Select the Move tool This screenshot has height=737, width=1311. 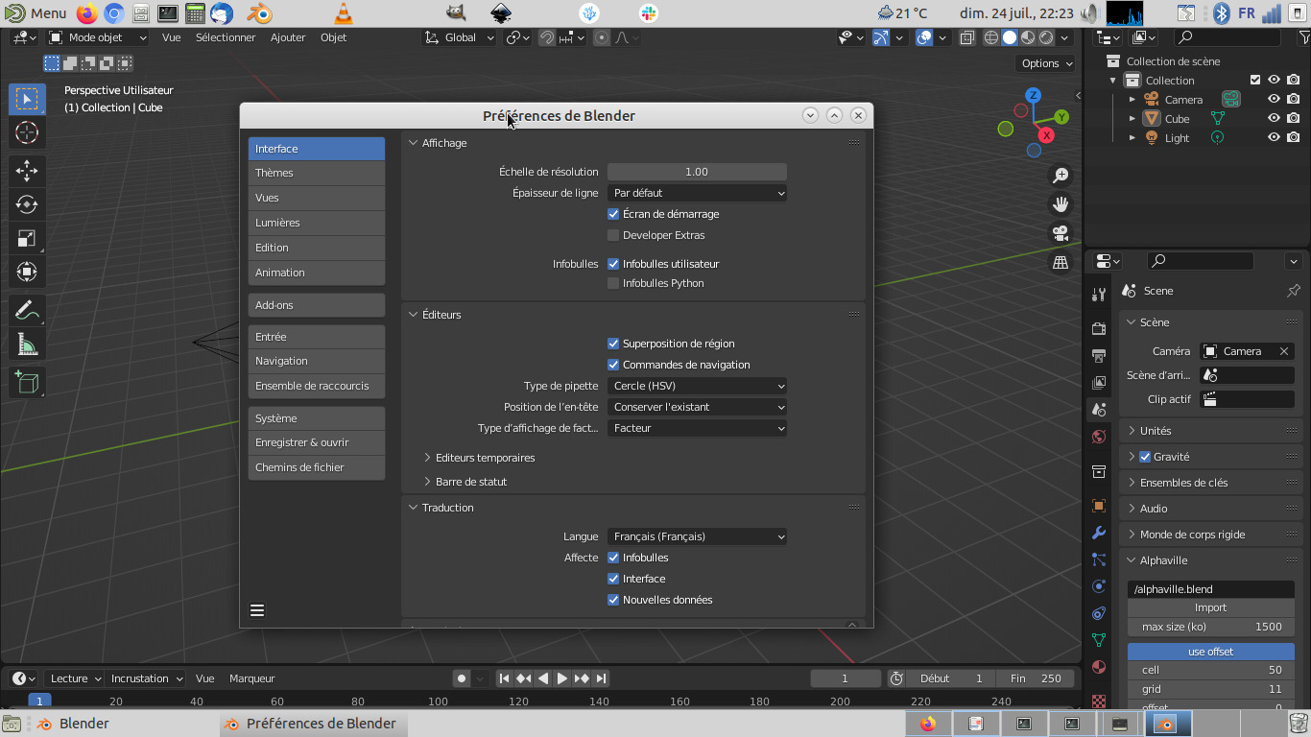point(27,171)
